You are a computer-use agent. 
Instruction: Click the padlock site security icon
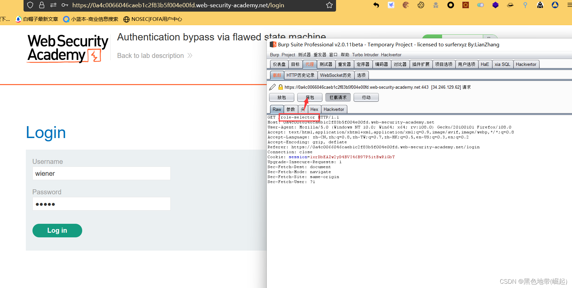point(42,5)
